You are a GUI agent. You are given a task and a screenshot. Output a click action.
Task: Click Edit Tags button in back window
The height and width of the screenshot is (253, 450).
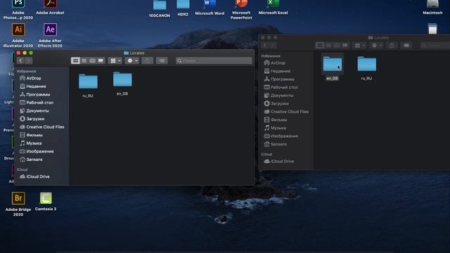(x=406, y=45)
